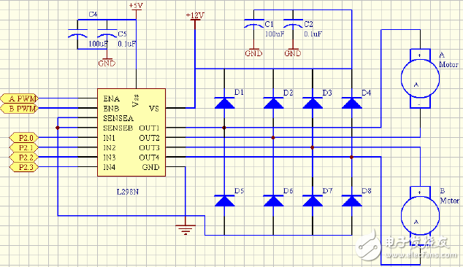Click the +12V power port
This screenshot has width=463, height=267.
[x=195, y=17]
